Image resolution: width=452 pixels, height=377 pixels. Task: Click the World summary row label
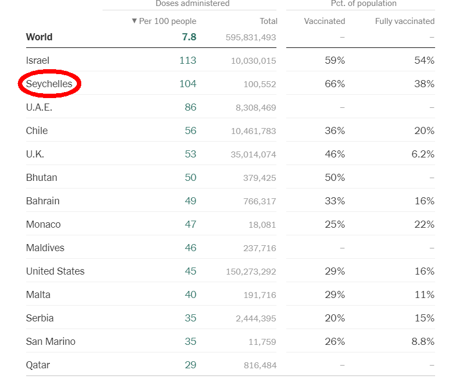39,37
